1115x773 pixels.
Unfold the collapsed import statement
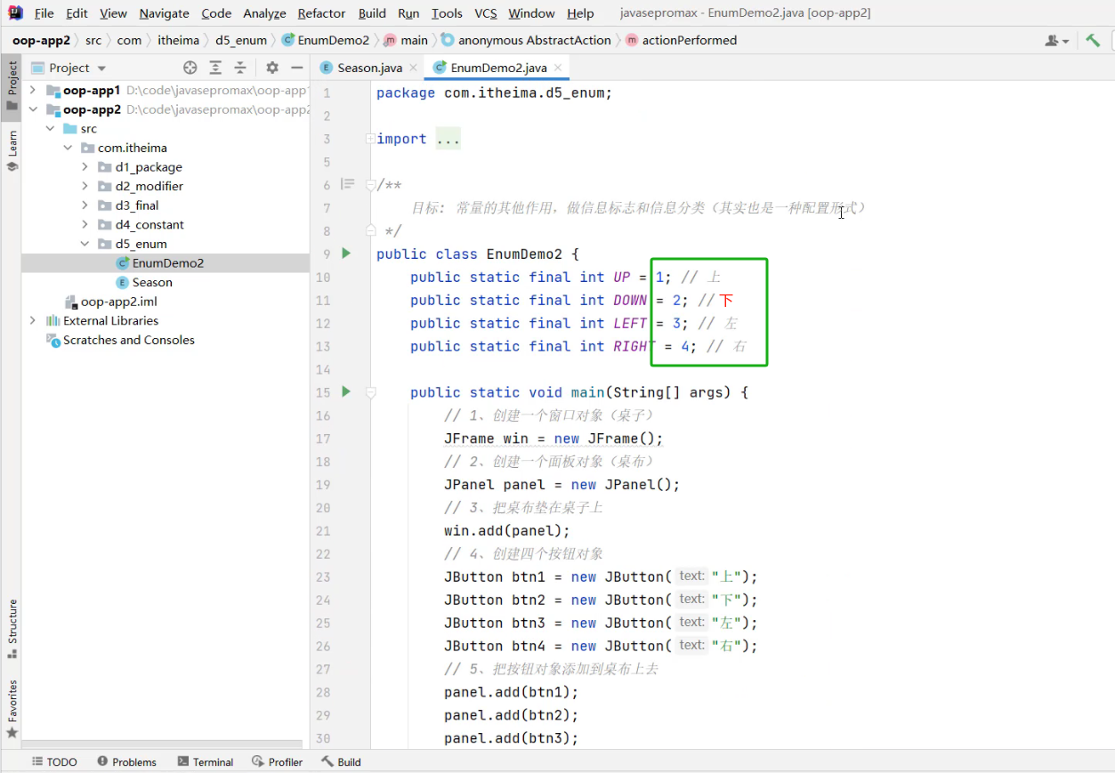[370, 139]
